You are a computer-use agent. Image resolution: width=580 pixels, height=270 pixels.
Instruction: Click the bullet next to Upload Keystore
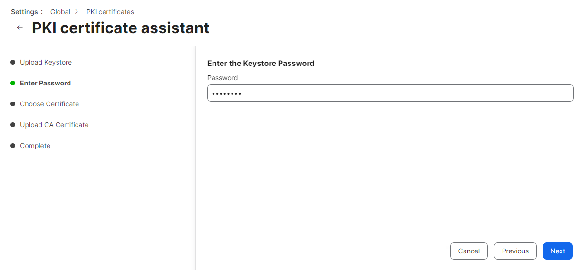pyautogui.click(x=13, y=62)
